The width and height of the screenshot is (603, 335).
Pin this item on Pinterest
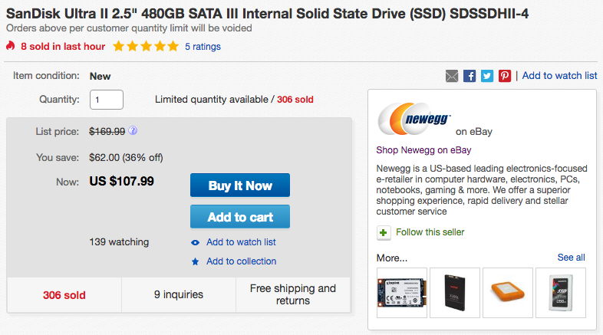(505, 76)
